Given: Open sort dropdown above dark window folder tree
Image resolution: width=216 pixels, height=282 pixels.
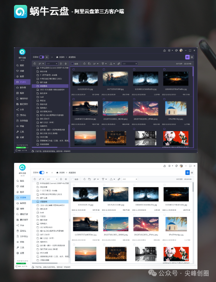Looking at the screenshot, I should coord(41,63).
